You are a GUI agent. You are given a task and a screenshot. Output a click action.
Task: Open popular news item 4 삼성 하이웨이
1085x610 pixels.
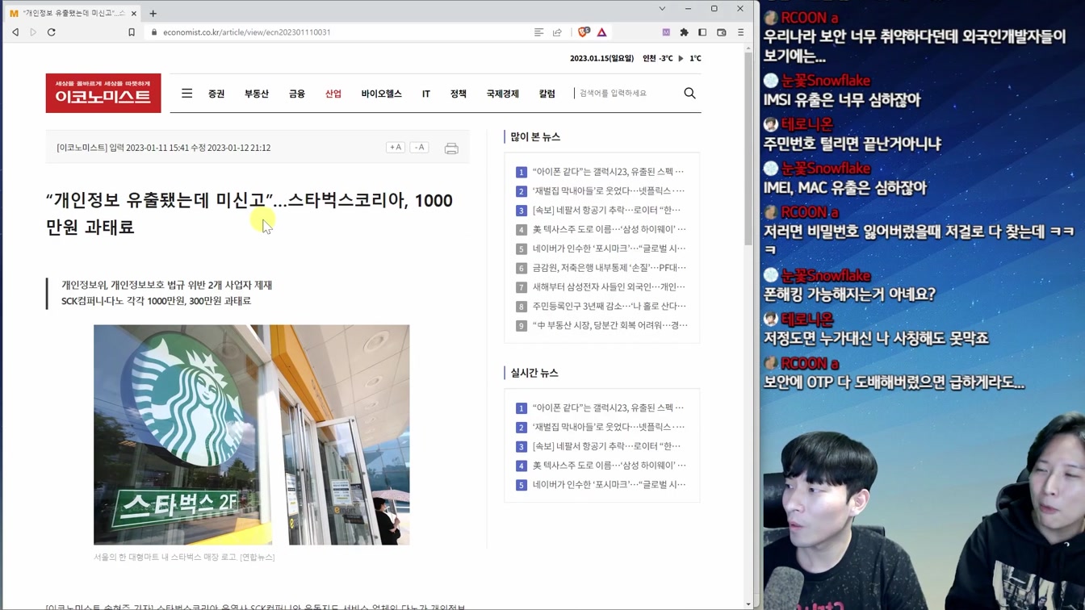(x=610, y=229)
